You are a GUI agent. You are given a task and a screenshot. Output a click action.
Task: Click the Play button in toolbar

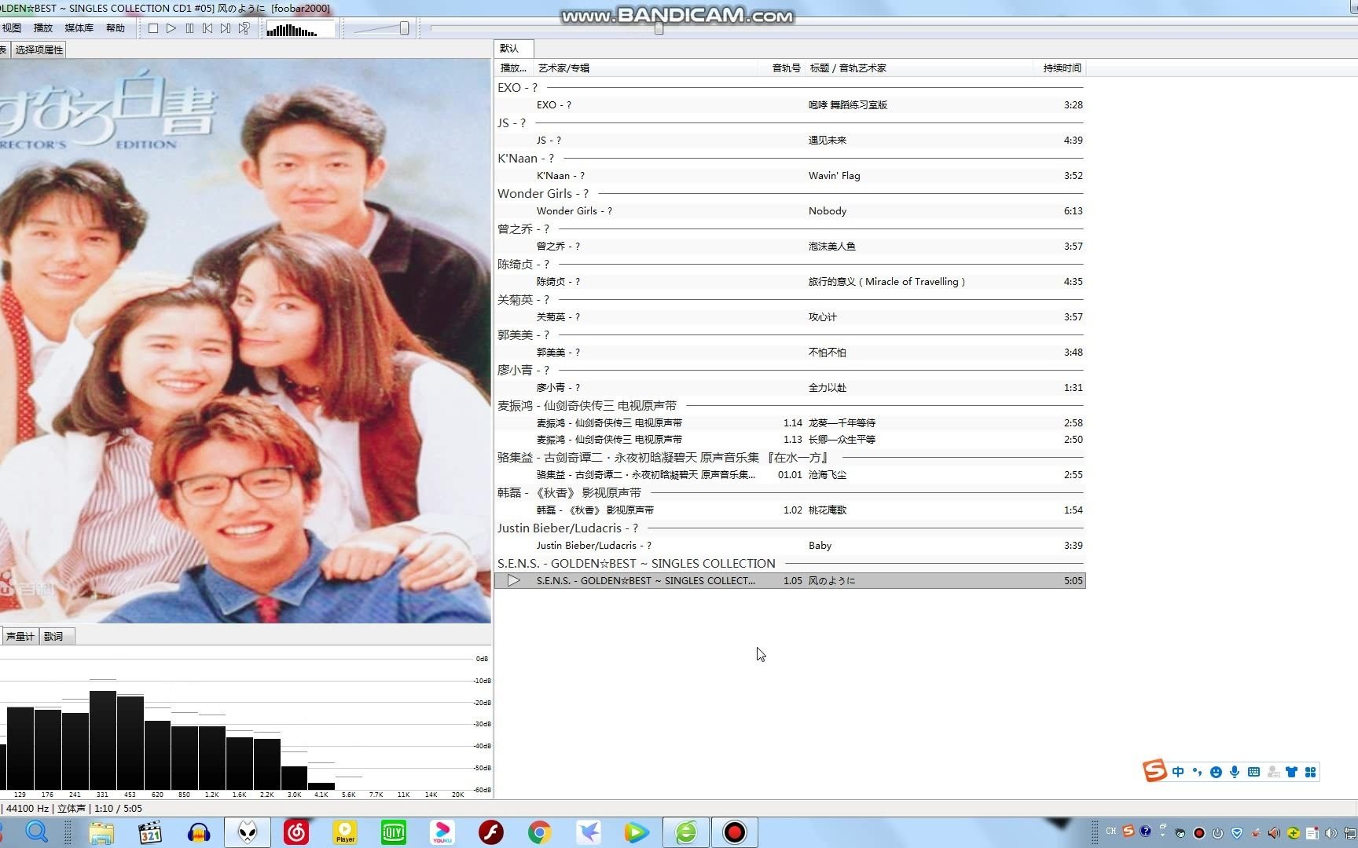tap(171, 28)
